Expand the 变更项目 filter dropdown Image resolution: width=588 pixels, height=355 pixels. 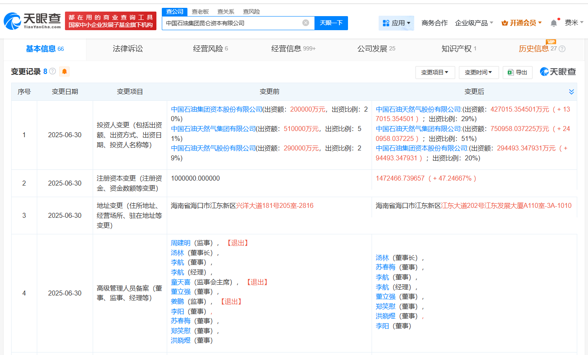click(x=434, y=72)
